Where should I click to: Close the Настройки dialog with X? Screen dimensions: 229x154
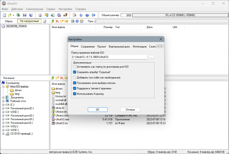coord(161,39)
